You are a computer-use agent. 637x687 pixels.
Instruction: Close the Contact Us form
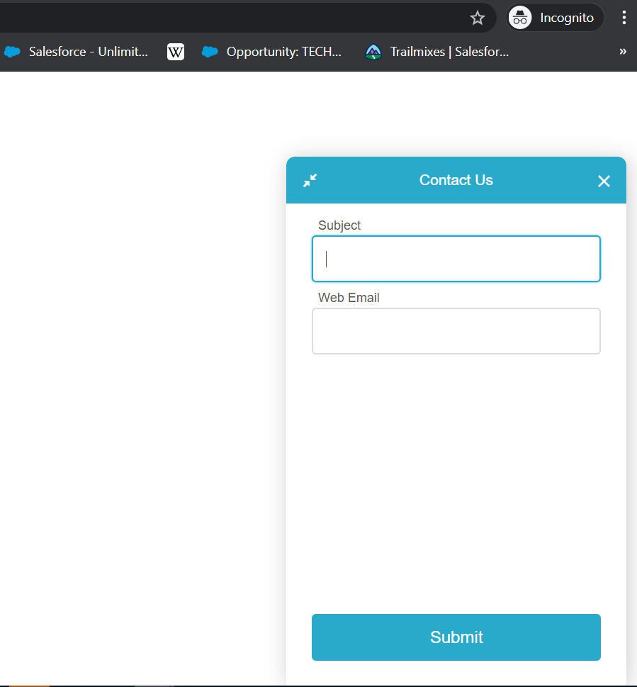(604, 181)
